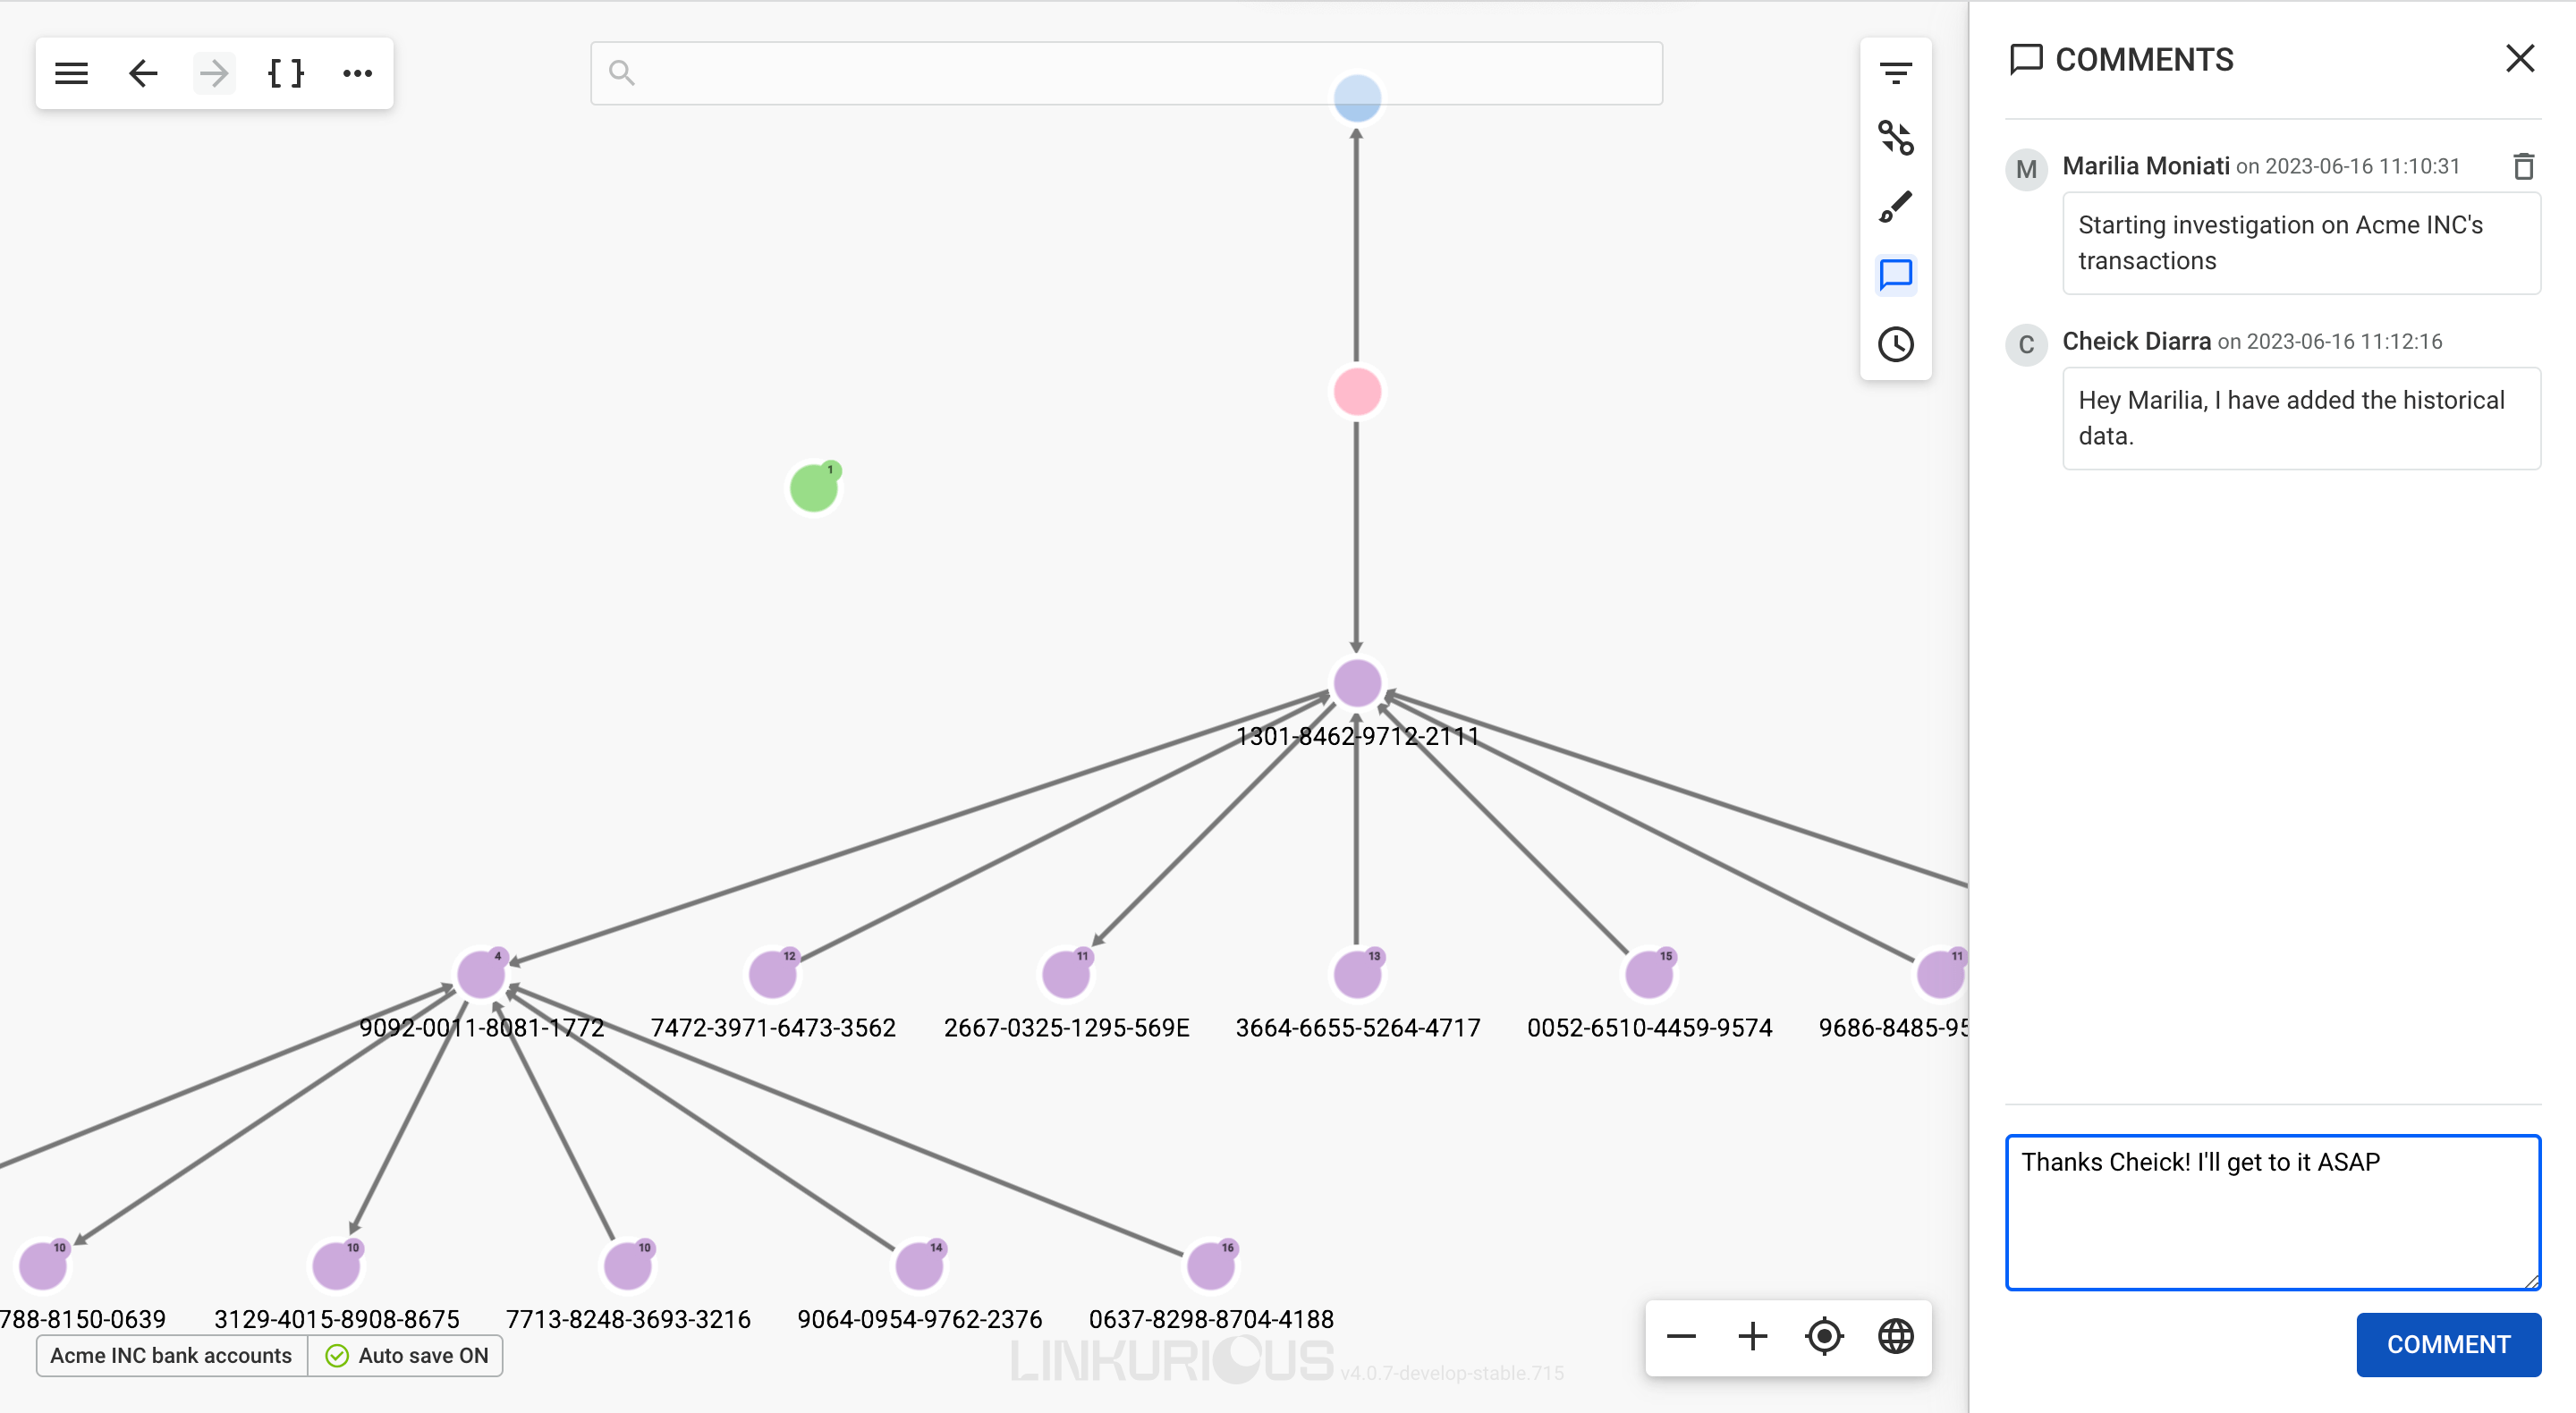The width and height of the screenshot is (2576, 1413).
Task: Open the design brush styles panel
Action: [x=1895, y=207]
